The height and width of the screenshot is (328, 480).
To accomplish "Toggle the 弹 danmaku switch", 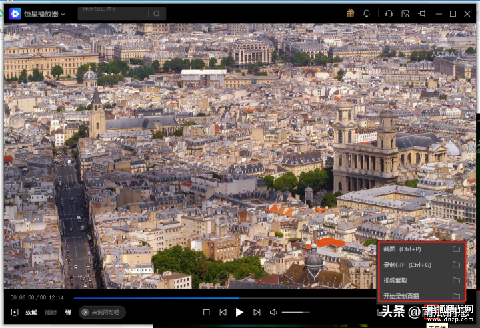I will tap(68, 313).
